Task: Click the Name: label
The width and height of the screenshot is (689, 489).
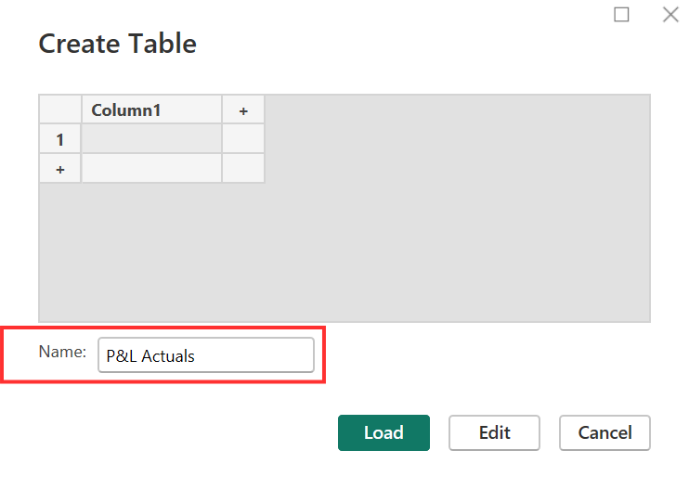Action: [x=62, y=352]
